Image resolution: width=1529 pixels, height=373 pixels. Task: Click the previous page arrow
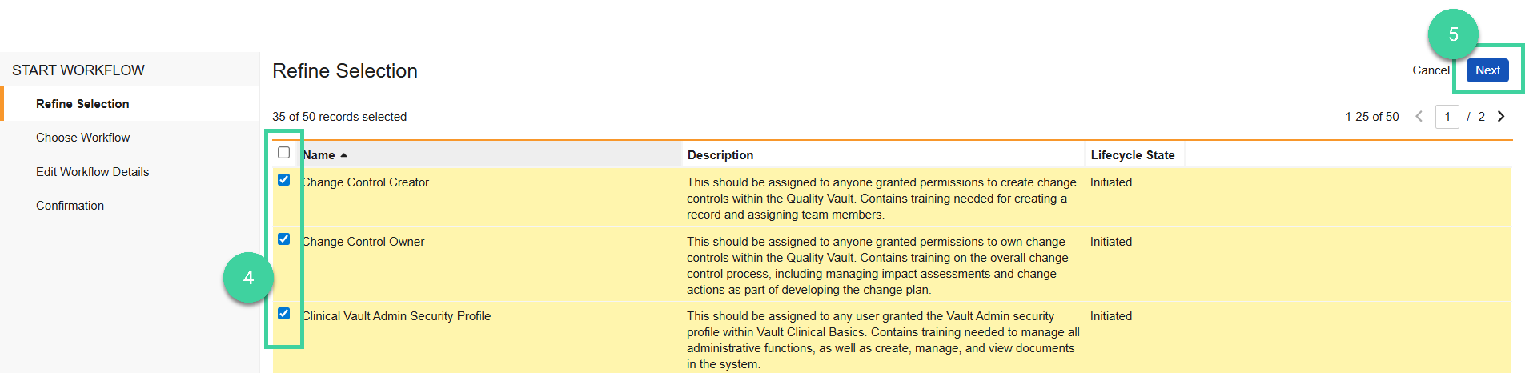(1419, 117)
